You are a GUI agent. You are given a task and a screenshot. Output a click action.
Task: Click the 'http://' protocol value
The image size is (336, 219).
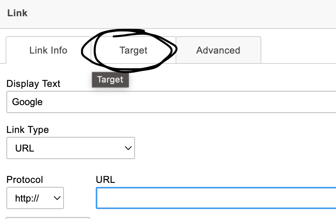[x=27, y=198]
